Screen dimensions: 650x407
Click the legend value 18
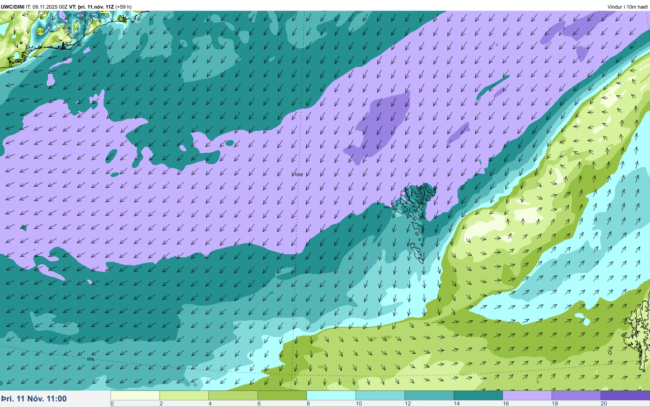(554, 403)
